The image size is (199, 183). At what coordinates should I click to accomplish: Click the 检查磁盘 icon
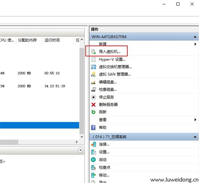click(94, 89)
